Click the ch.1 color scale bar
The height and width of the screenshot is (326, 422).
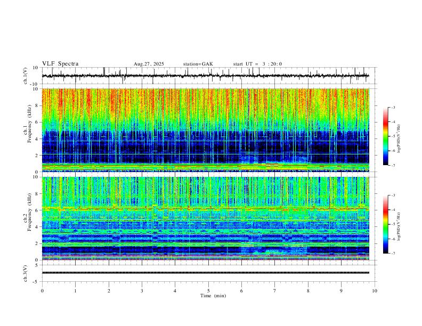385,136
